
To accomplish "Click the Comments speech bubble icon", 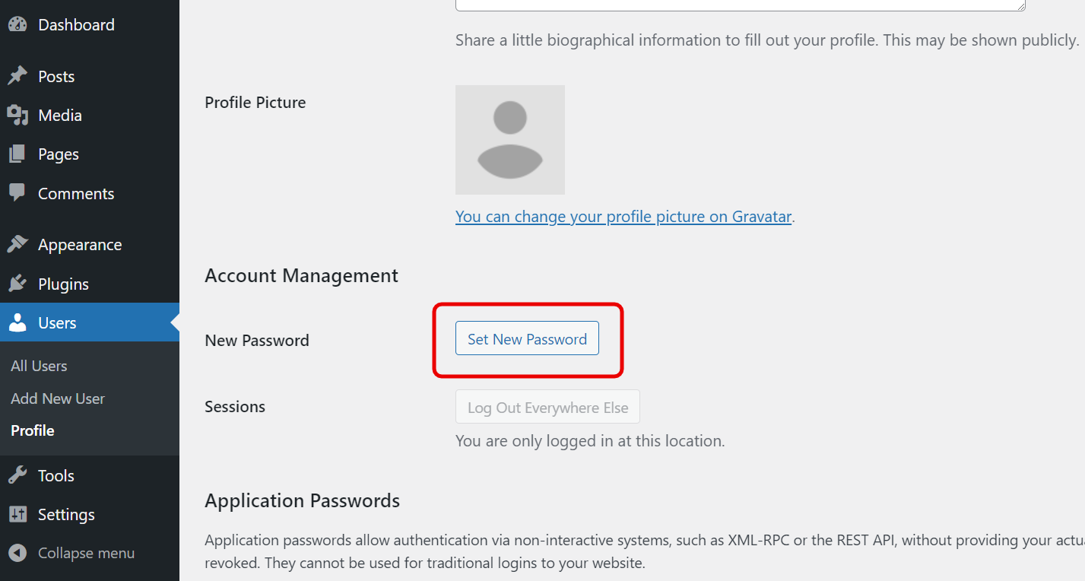I will pos(17,193).
